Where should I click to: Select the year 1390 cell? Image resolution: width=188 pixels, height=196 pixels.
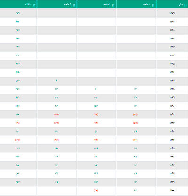tap(172, 106)
